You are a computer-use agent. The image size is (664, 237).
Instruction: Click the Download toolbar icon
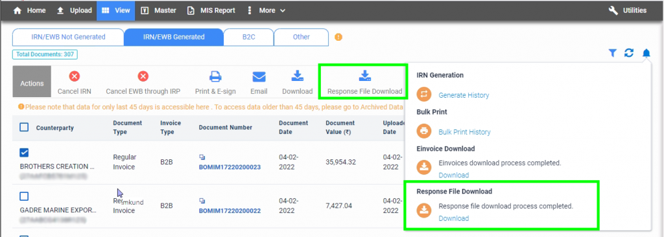coord(297,76)
